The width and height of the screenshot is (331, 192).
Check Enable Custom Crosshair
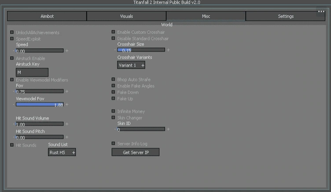pyautogui.click(x=114, y=32)
